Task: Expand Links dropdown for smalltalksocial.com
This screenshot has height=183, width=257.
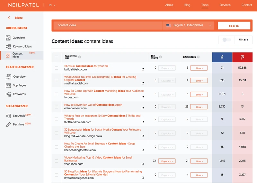Action: tap(199, 81)
